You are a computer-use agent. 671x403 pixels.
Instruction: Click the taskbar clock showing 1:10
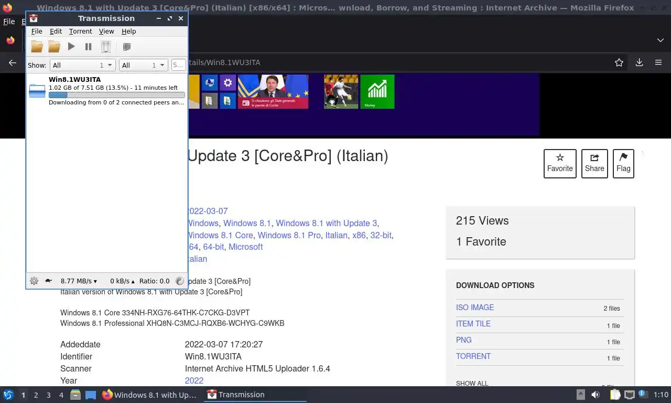(661, 395)
